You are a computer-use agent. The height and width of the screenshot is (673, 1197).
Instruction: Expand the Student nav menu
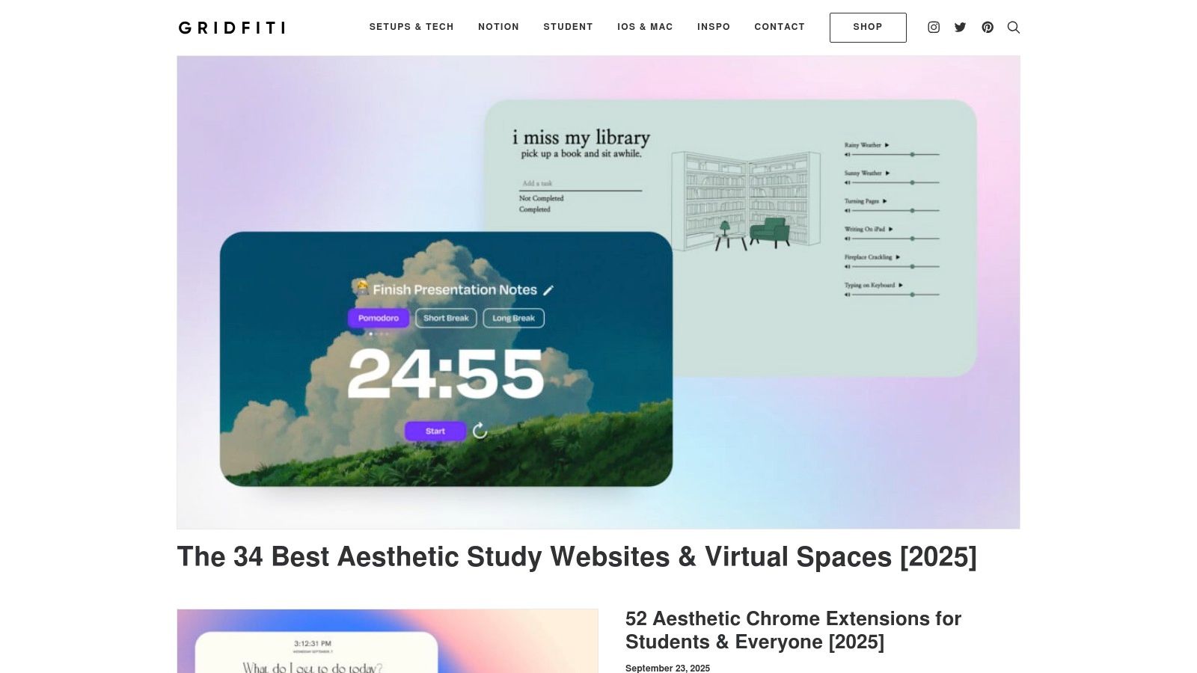(x=568, y=27)
